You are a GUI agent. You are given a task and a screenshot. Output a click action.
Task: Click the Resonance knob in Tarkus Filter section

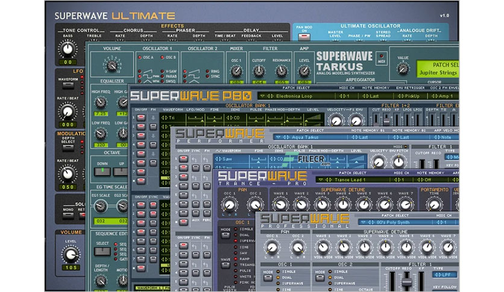pyautogui.click(x=282, y=71)
